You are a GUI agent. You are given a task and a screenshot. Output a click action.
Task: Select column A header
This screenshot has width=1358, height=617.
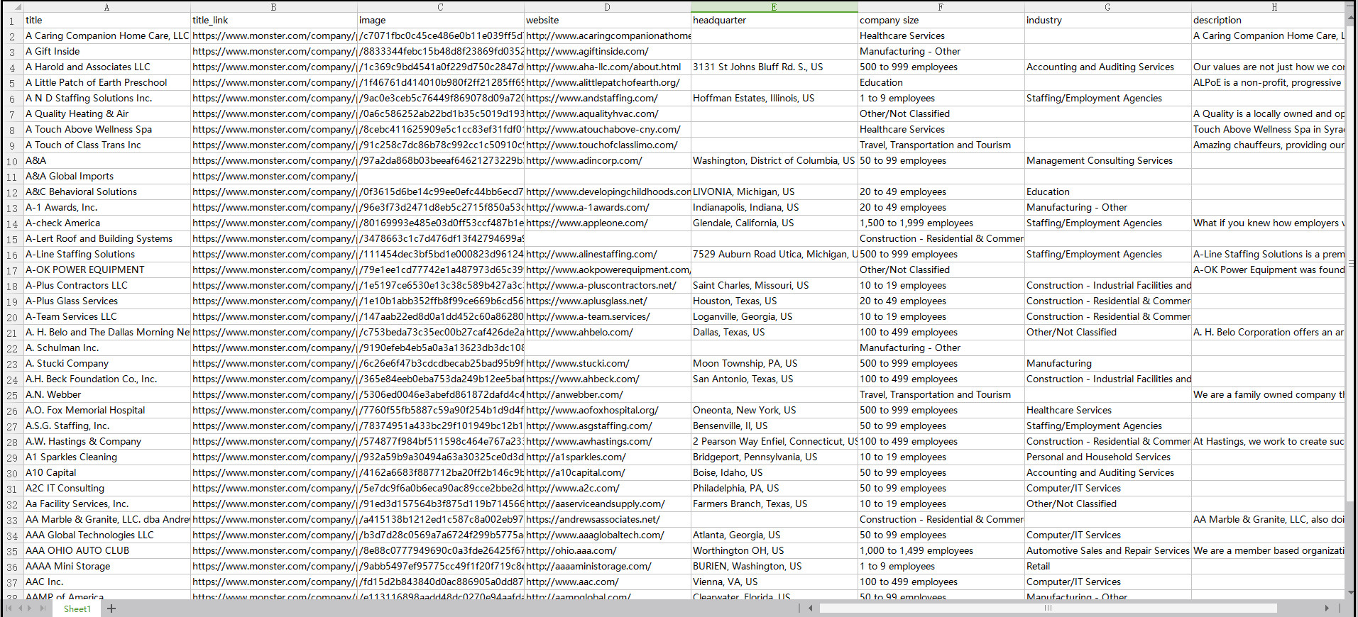click(x=106, y=7)
